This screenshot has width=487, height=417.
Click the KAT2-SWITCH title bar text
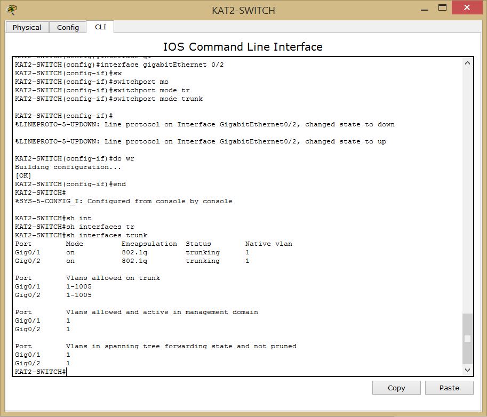point(243,10)
